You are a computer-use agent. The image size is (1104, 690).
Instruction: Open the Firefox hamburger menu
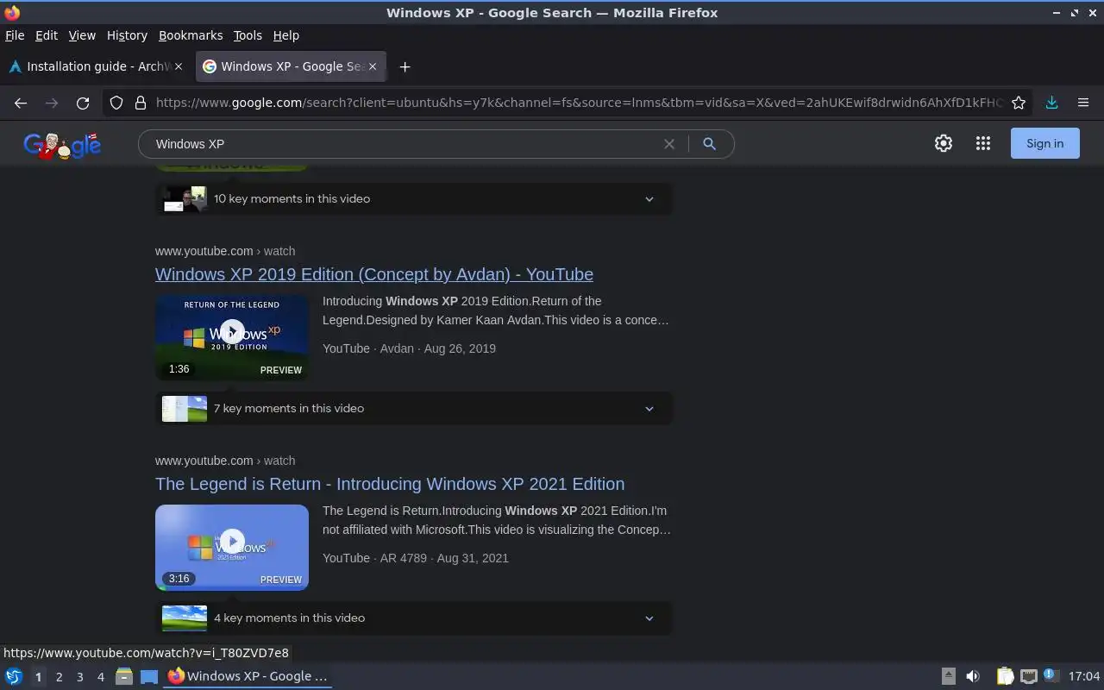1083,103
